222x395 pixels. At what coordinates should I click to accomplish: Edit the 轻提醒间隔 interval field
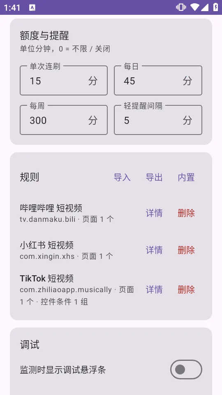coord(158,120)
